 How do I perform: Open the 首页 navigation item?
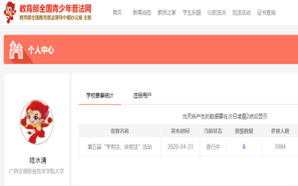(117, 13)
